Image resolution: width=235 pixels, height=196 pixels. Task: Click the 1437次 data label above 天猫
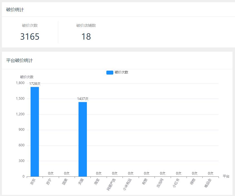tap(83, 99)
